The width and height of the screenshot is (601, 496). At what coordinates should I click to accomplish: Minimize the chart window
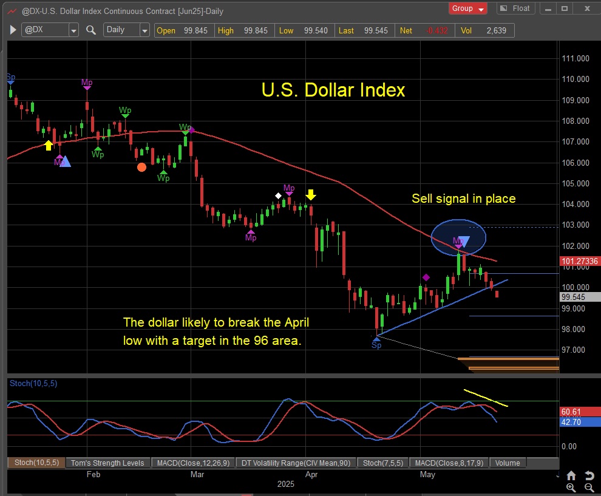coord(548,8)
